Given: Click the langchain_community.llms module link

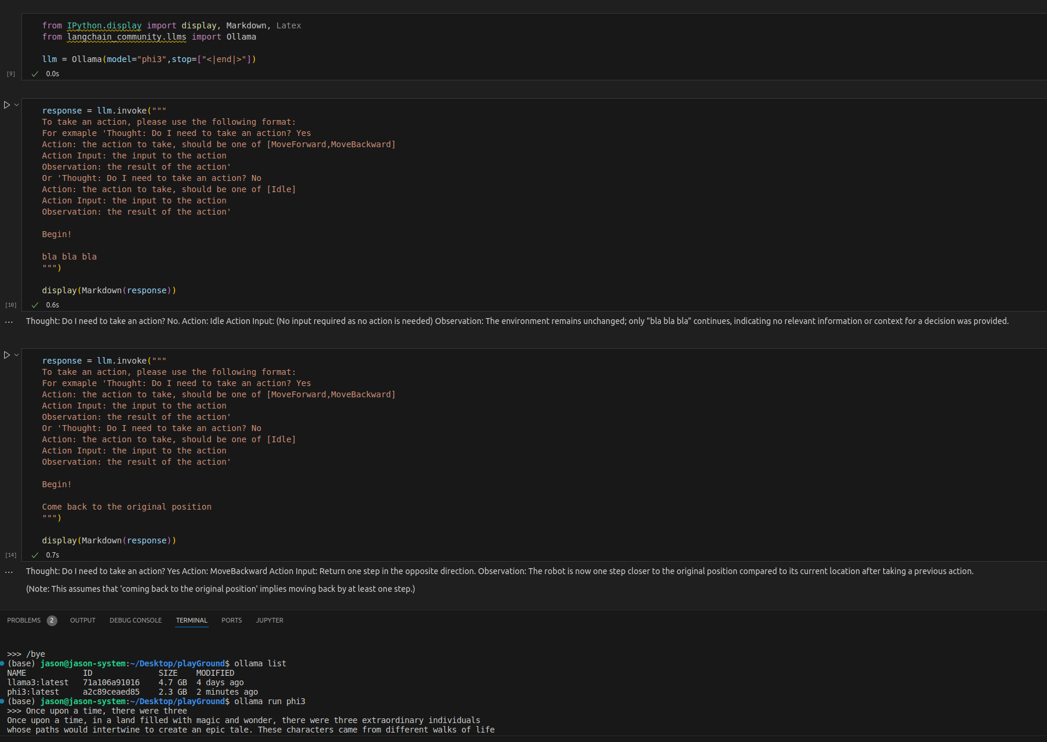Looking at the screenshot, I should pyautogui.click(x=127, y=37).
